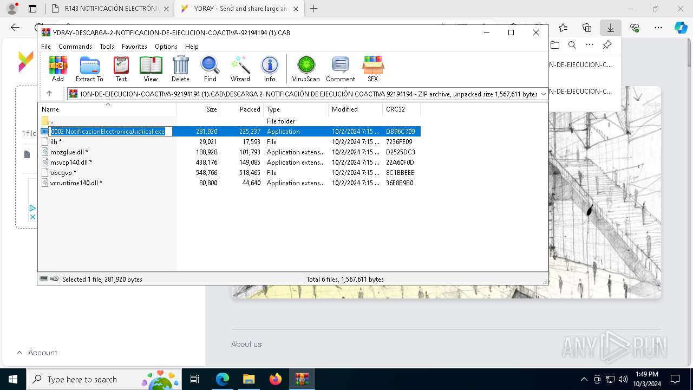Select msvcp140.dll in the file list

[229, 162]
